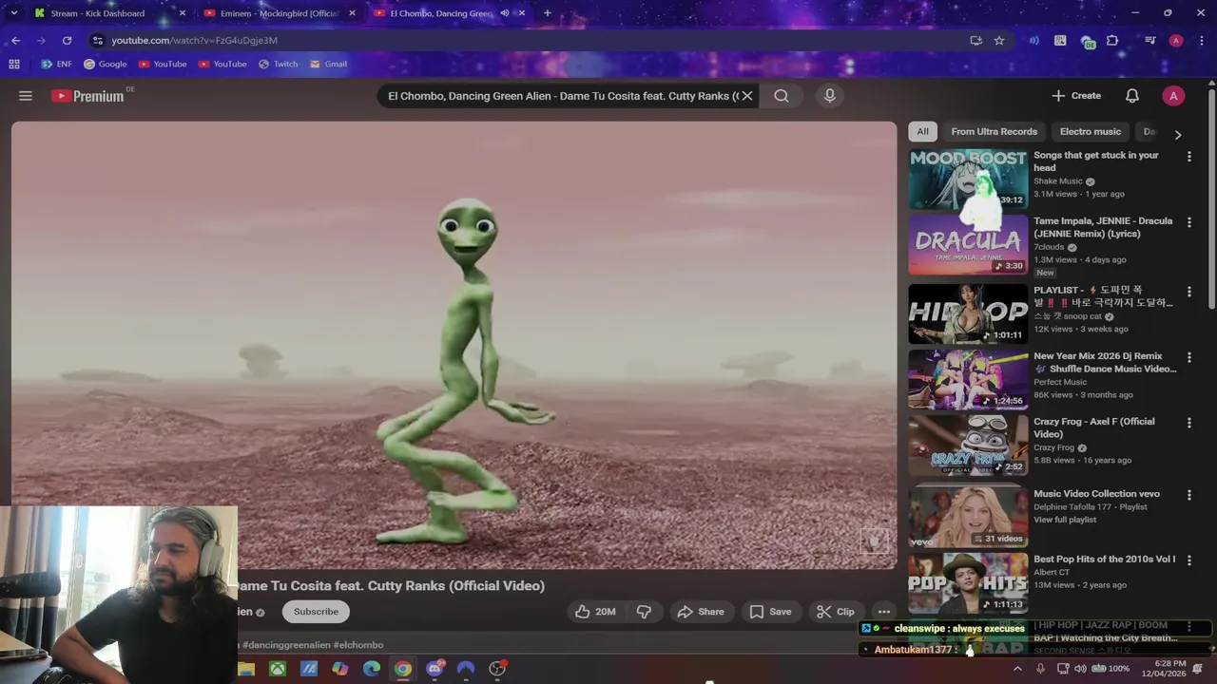Open the YouTube guide hamburger menu
The height and width of the screenshot is (684, 1217).
(x=26, y=96)
